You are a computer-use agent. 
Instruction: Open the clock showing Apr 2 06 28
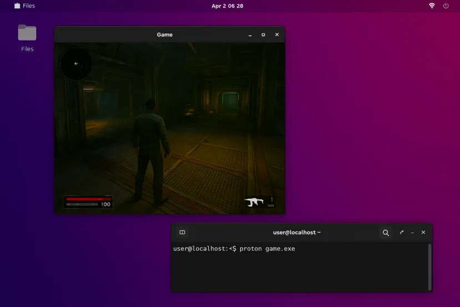[228, 6]
